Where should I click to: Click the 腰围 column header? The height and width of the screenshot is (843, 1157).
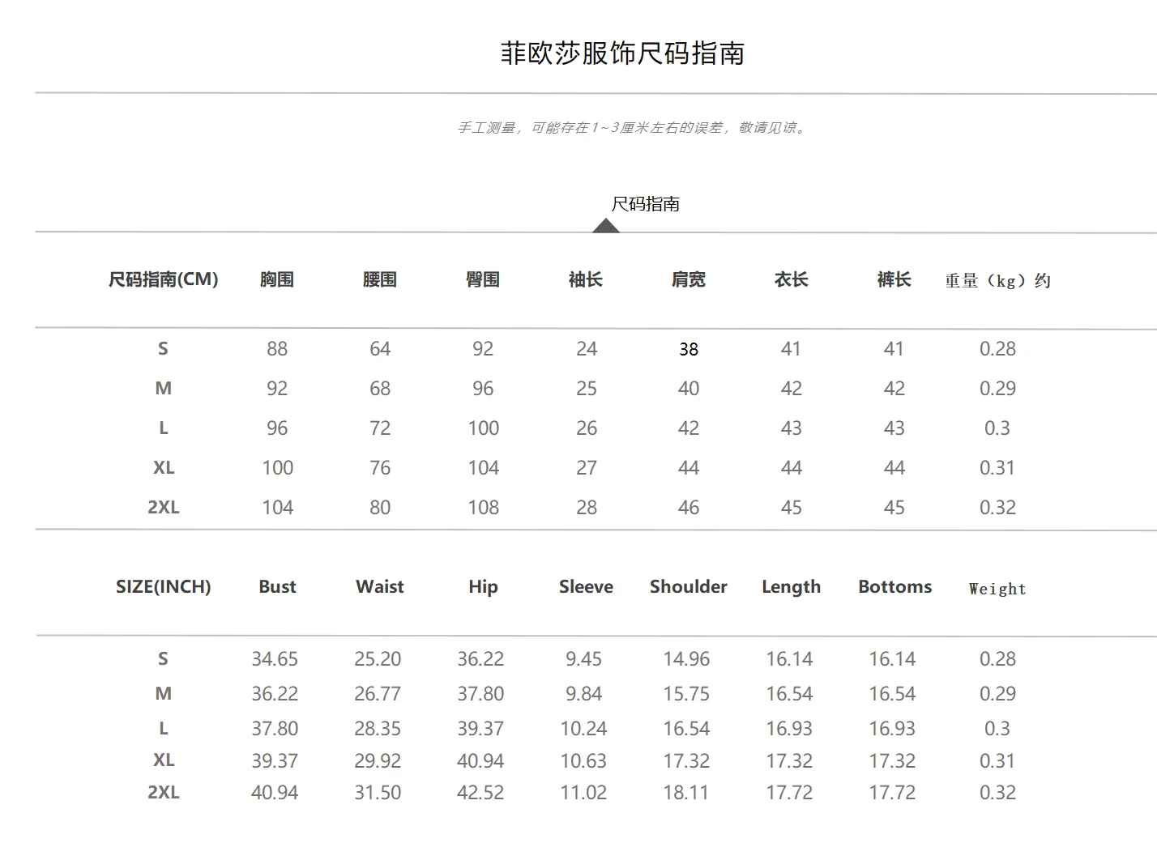pos(380,279)
